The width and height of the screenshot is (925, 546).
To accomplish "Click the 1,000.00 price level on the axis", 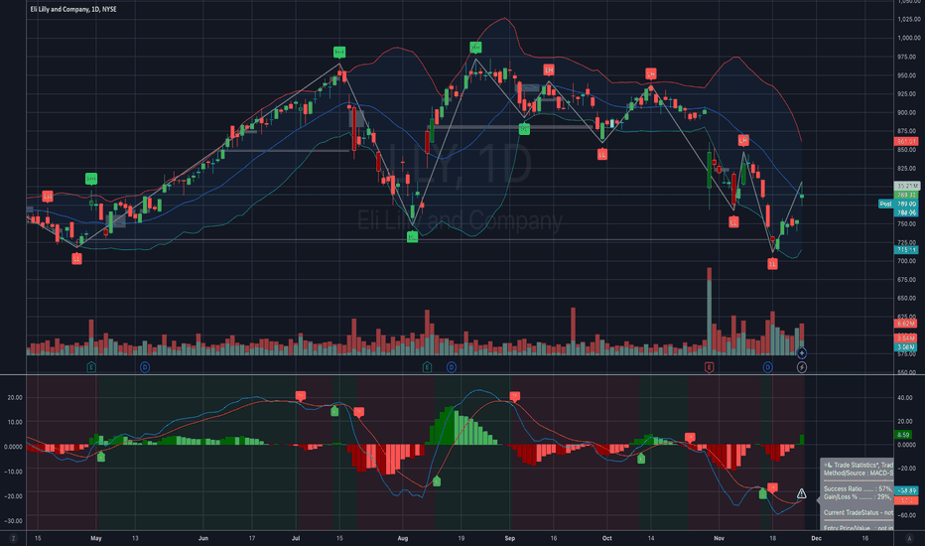I will pyautogui.click(x=908, y=38).
